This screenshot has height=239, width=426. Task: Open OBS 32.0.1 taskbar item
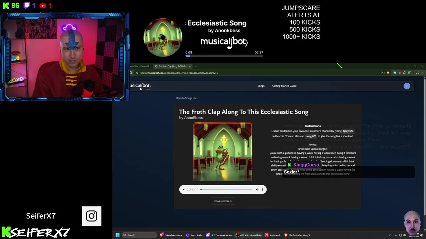[249, 235]
